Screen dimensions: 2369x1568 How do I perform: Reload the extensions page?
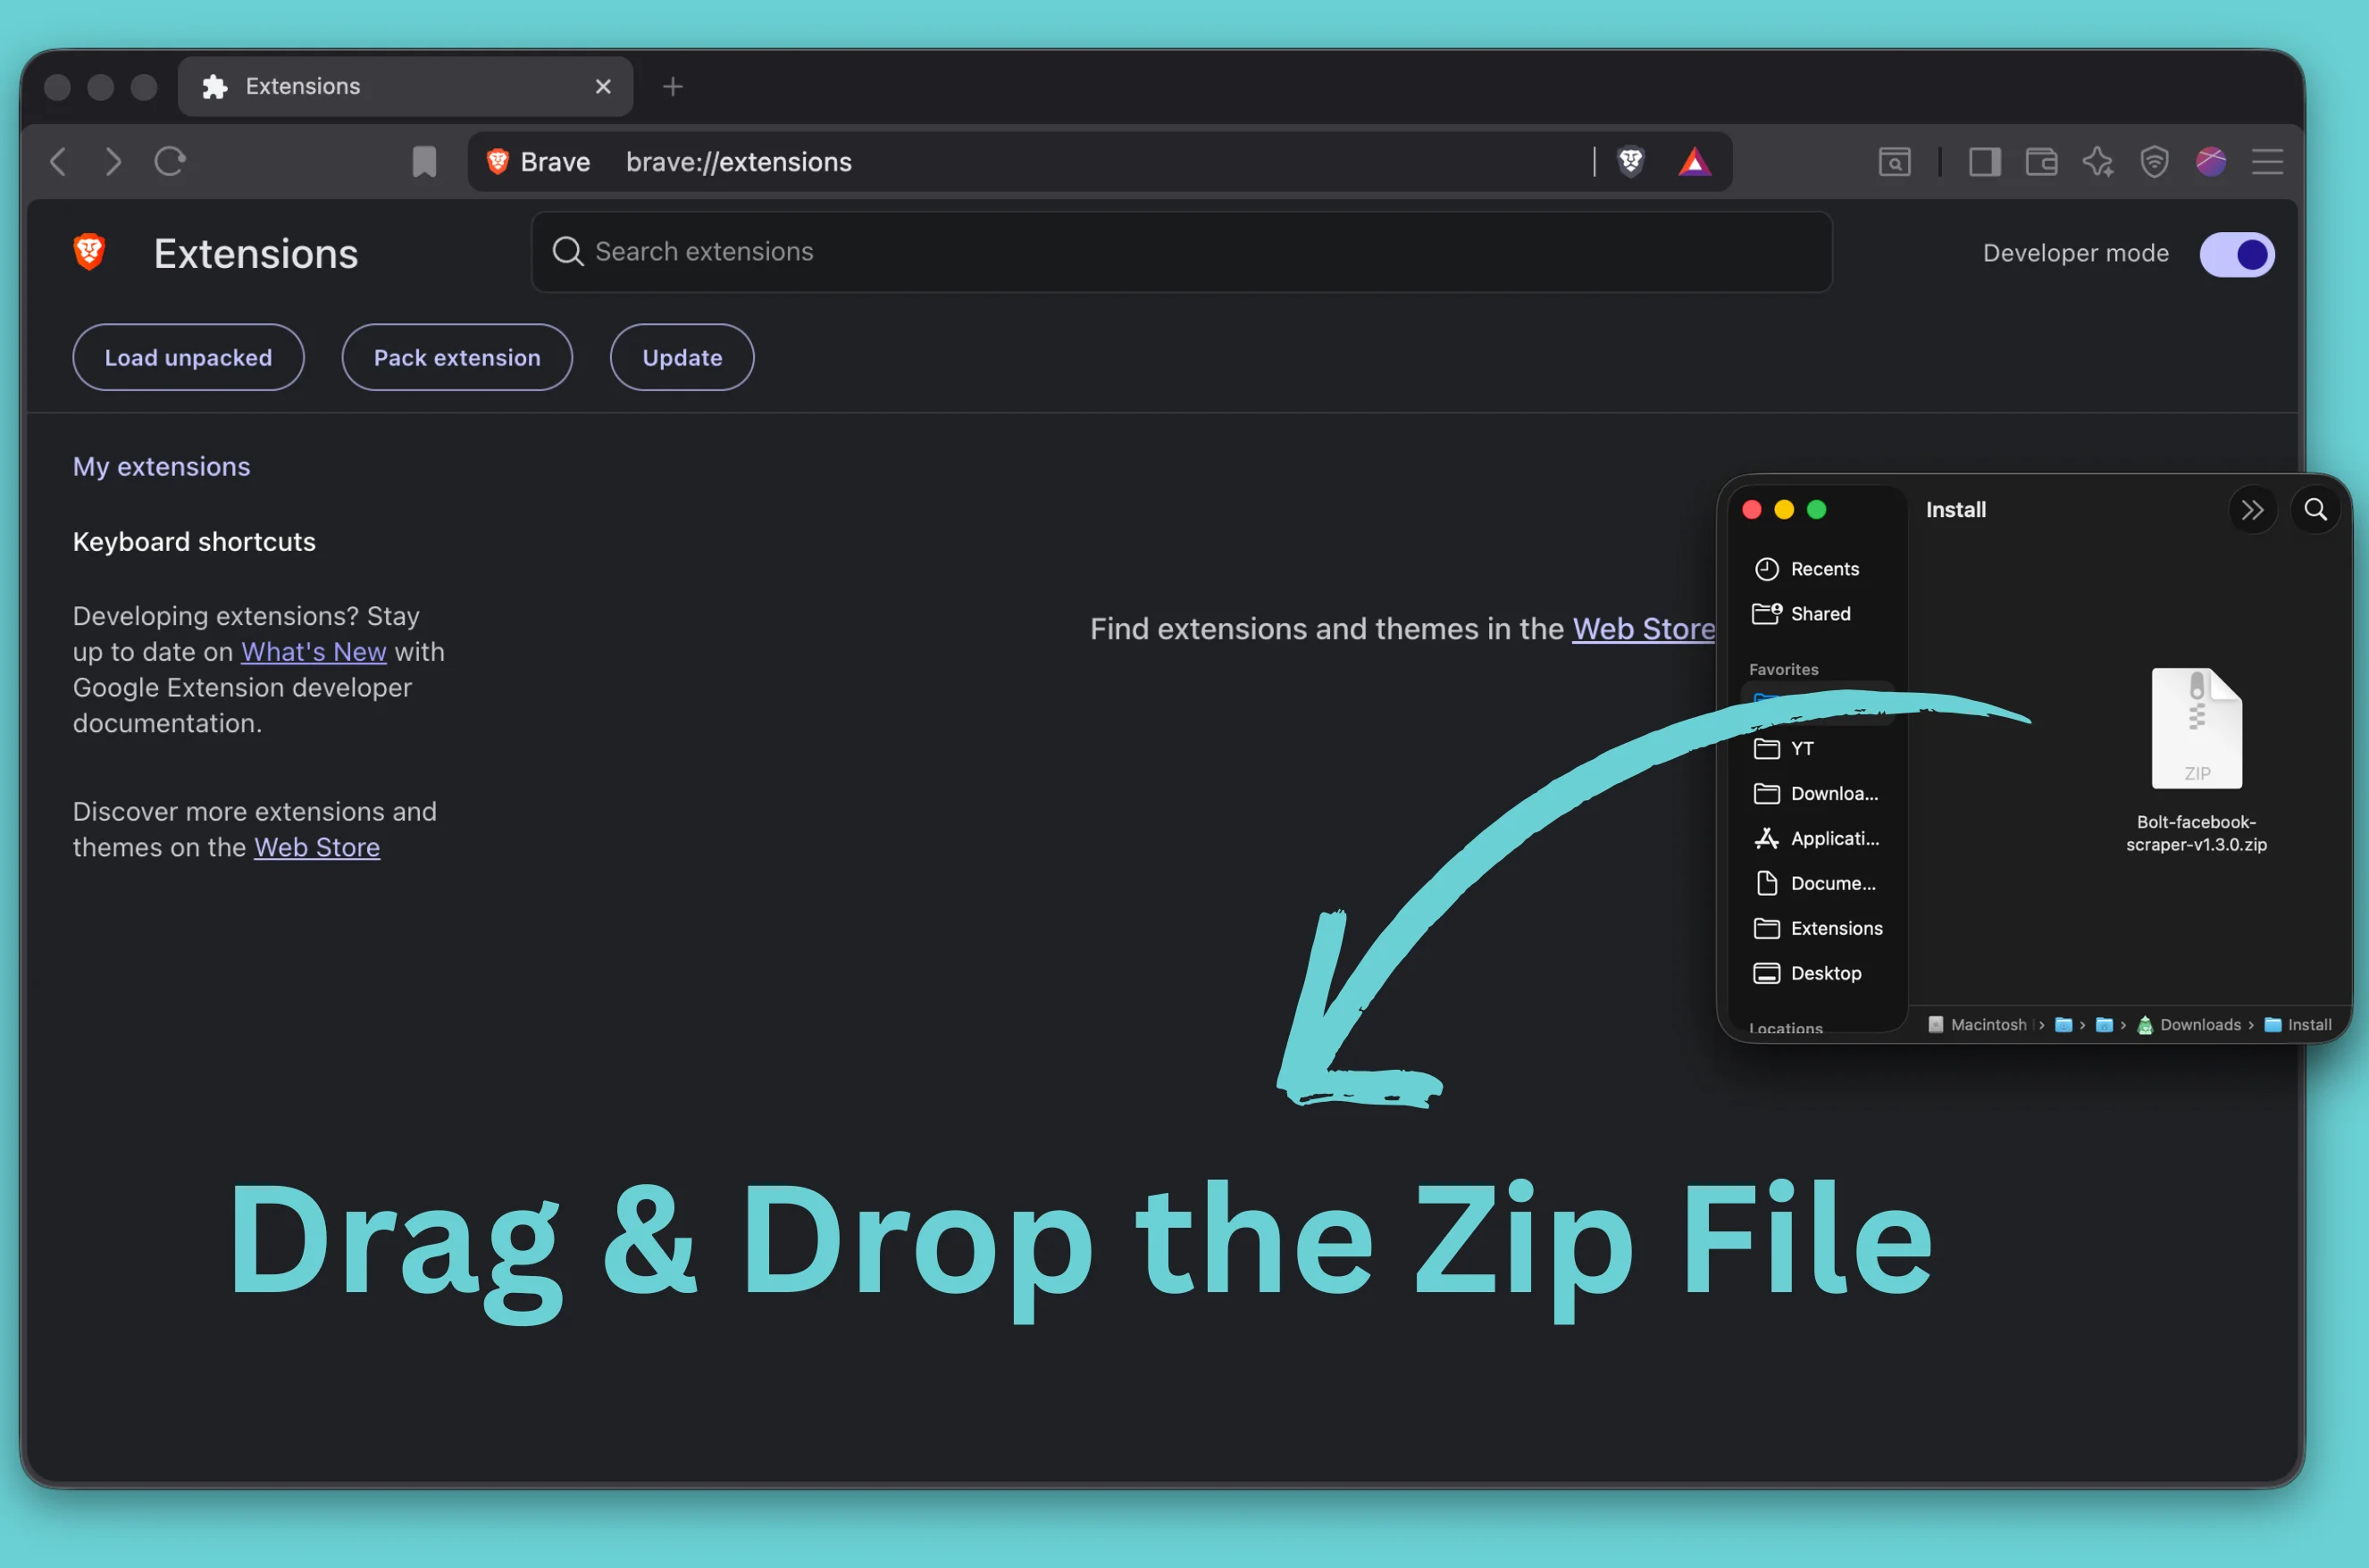pos(170,161)
